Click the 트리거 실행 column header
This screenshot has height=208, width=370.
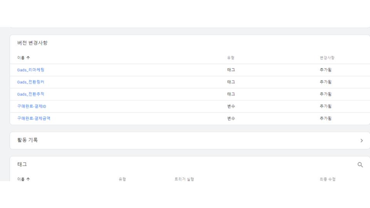coord(184,179)
